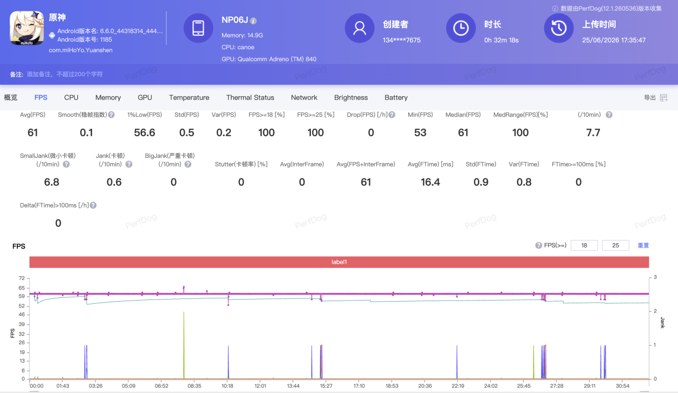Image resolution: width=678 pixels, height=393 pixels.
Task: Click the export table icon
Action: coord(663,98)
